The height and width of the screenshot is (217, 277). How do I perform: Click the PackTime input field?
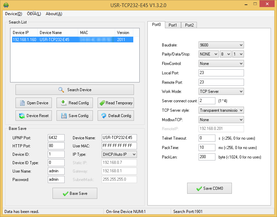coord(207,147)
